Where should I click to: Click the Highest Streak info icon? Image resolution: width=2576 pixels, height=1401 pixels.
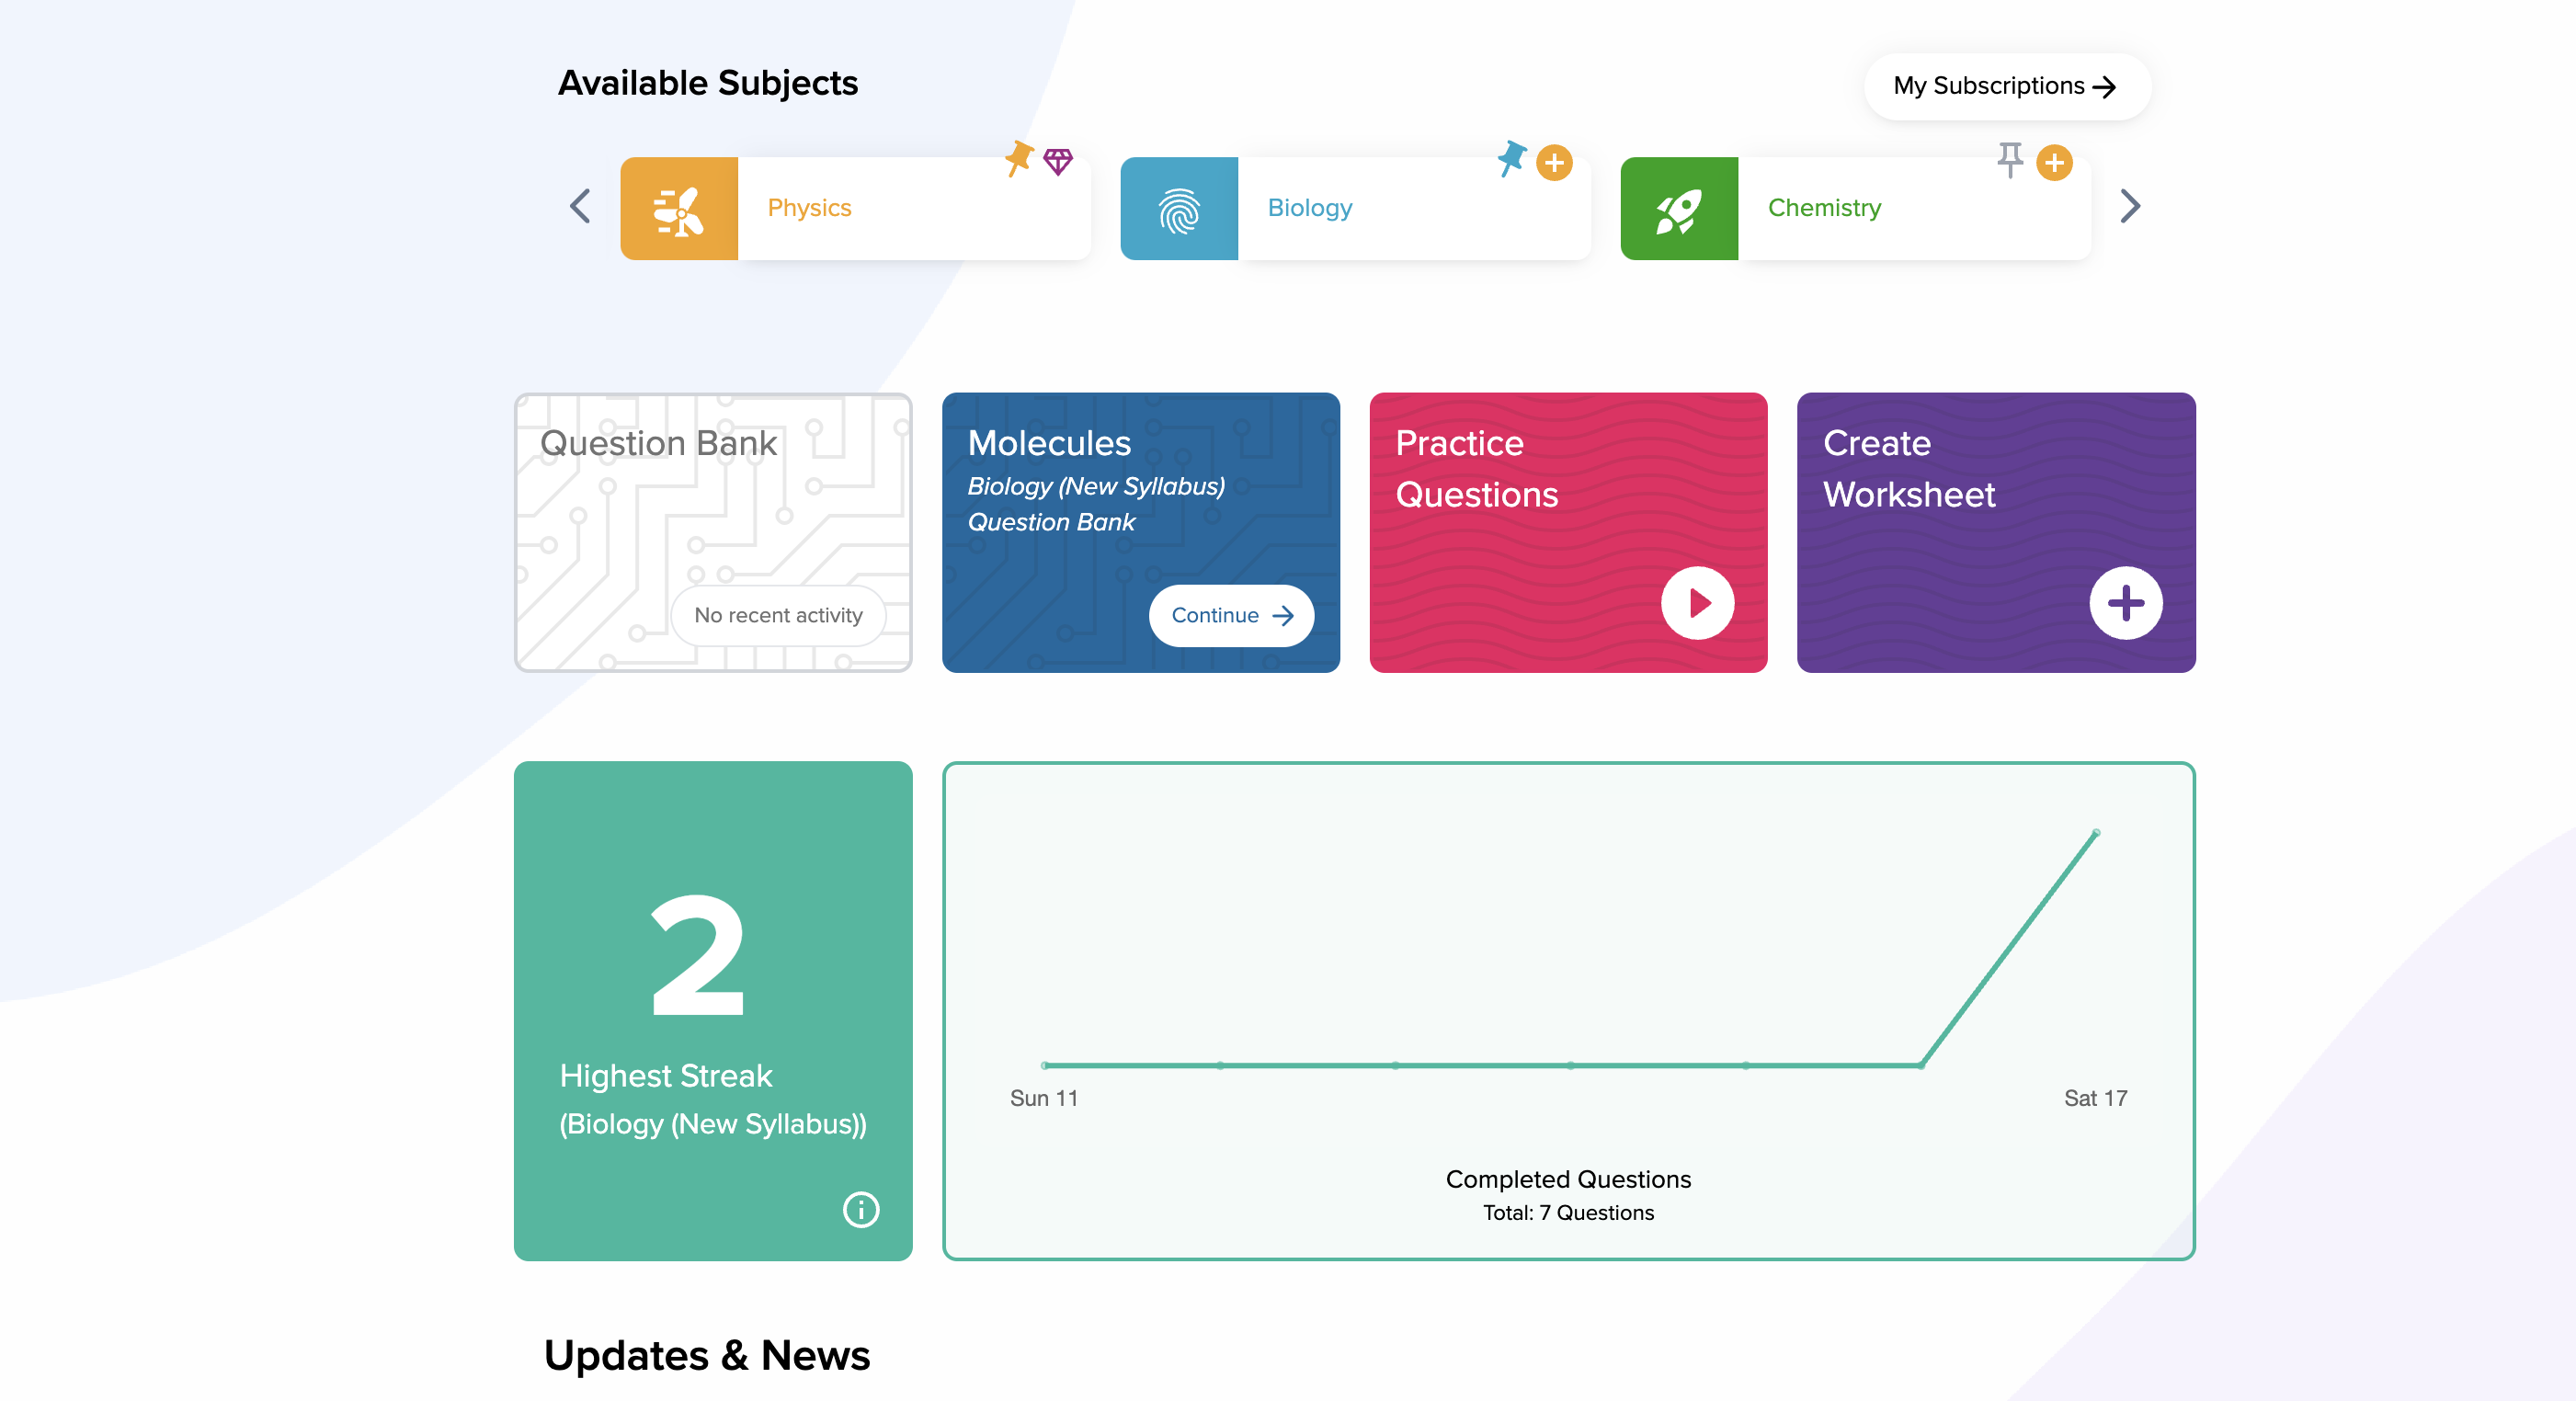tap(862, 1206)
